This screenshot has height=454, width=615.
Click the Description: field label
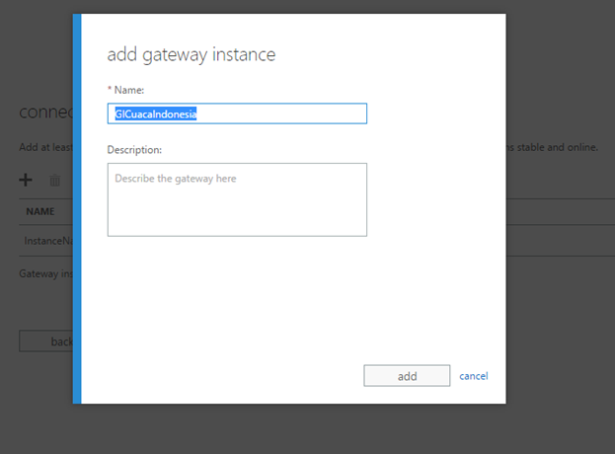pyautogui.click(x=134, y=149)
